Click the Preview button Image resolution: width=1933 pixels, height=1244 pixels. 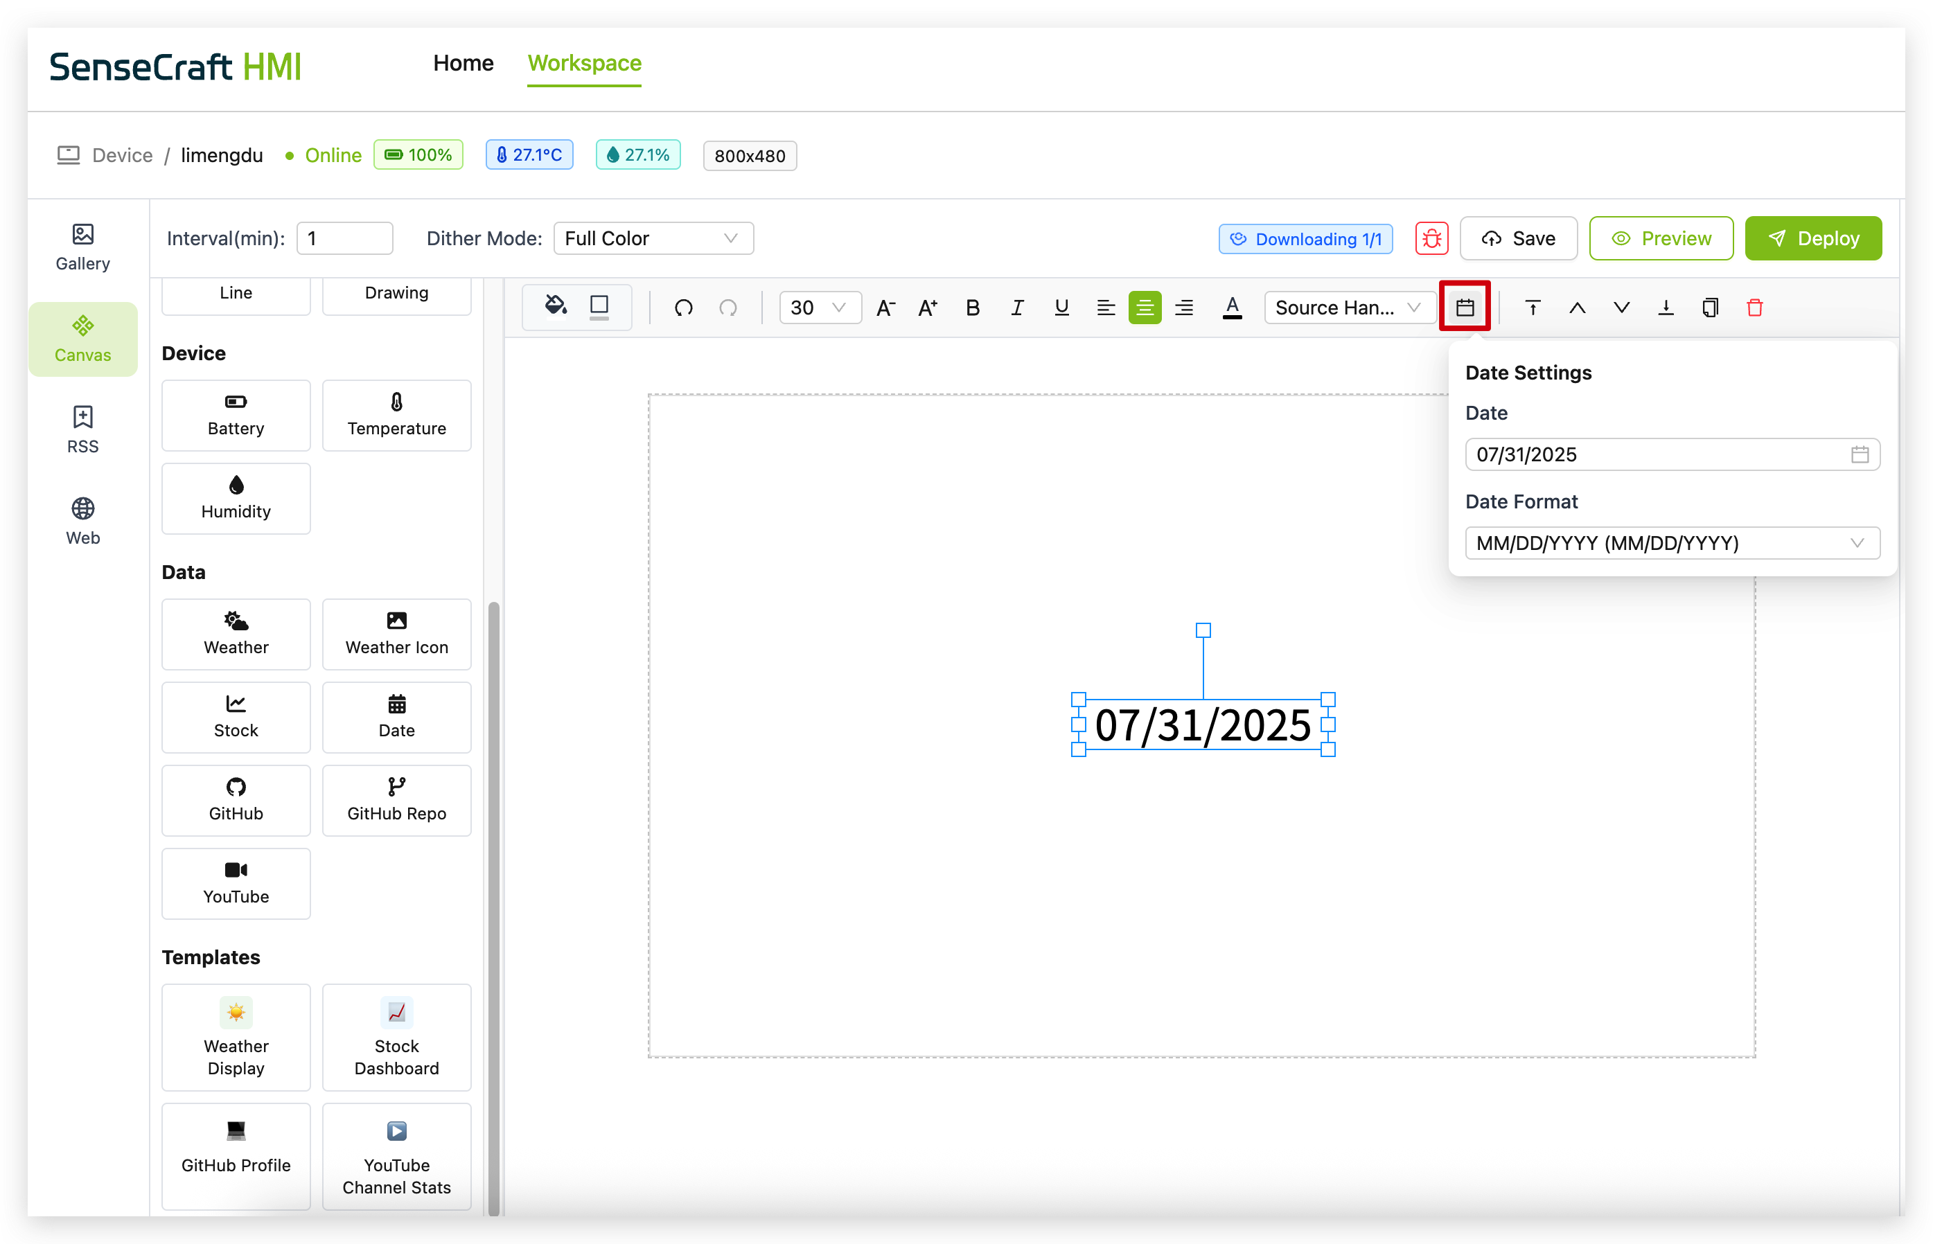click(x=1661, y=238)
